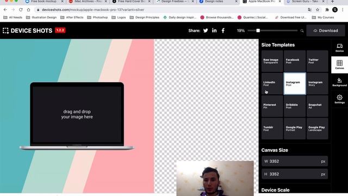Open the Chrome three-dot menu

343,10
